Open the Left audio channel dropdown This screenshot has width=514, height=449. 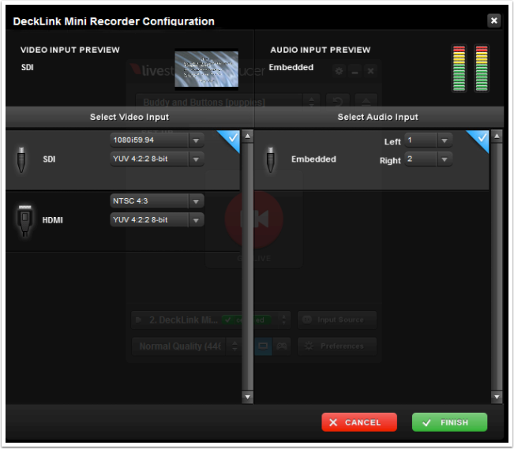point(429,140)
